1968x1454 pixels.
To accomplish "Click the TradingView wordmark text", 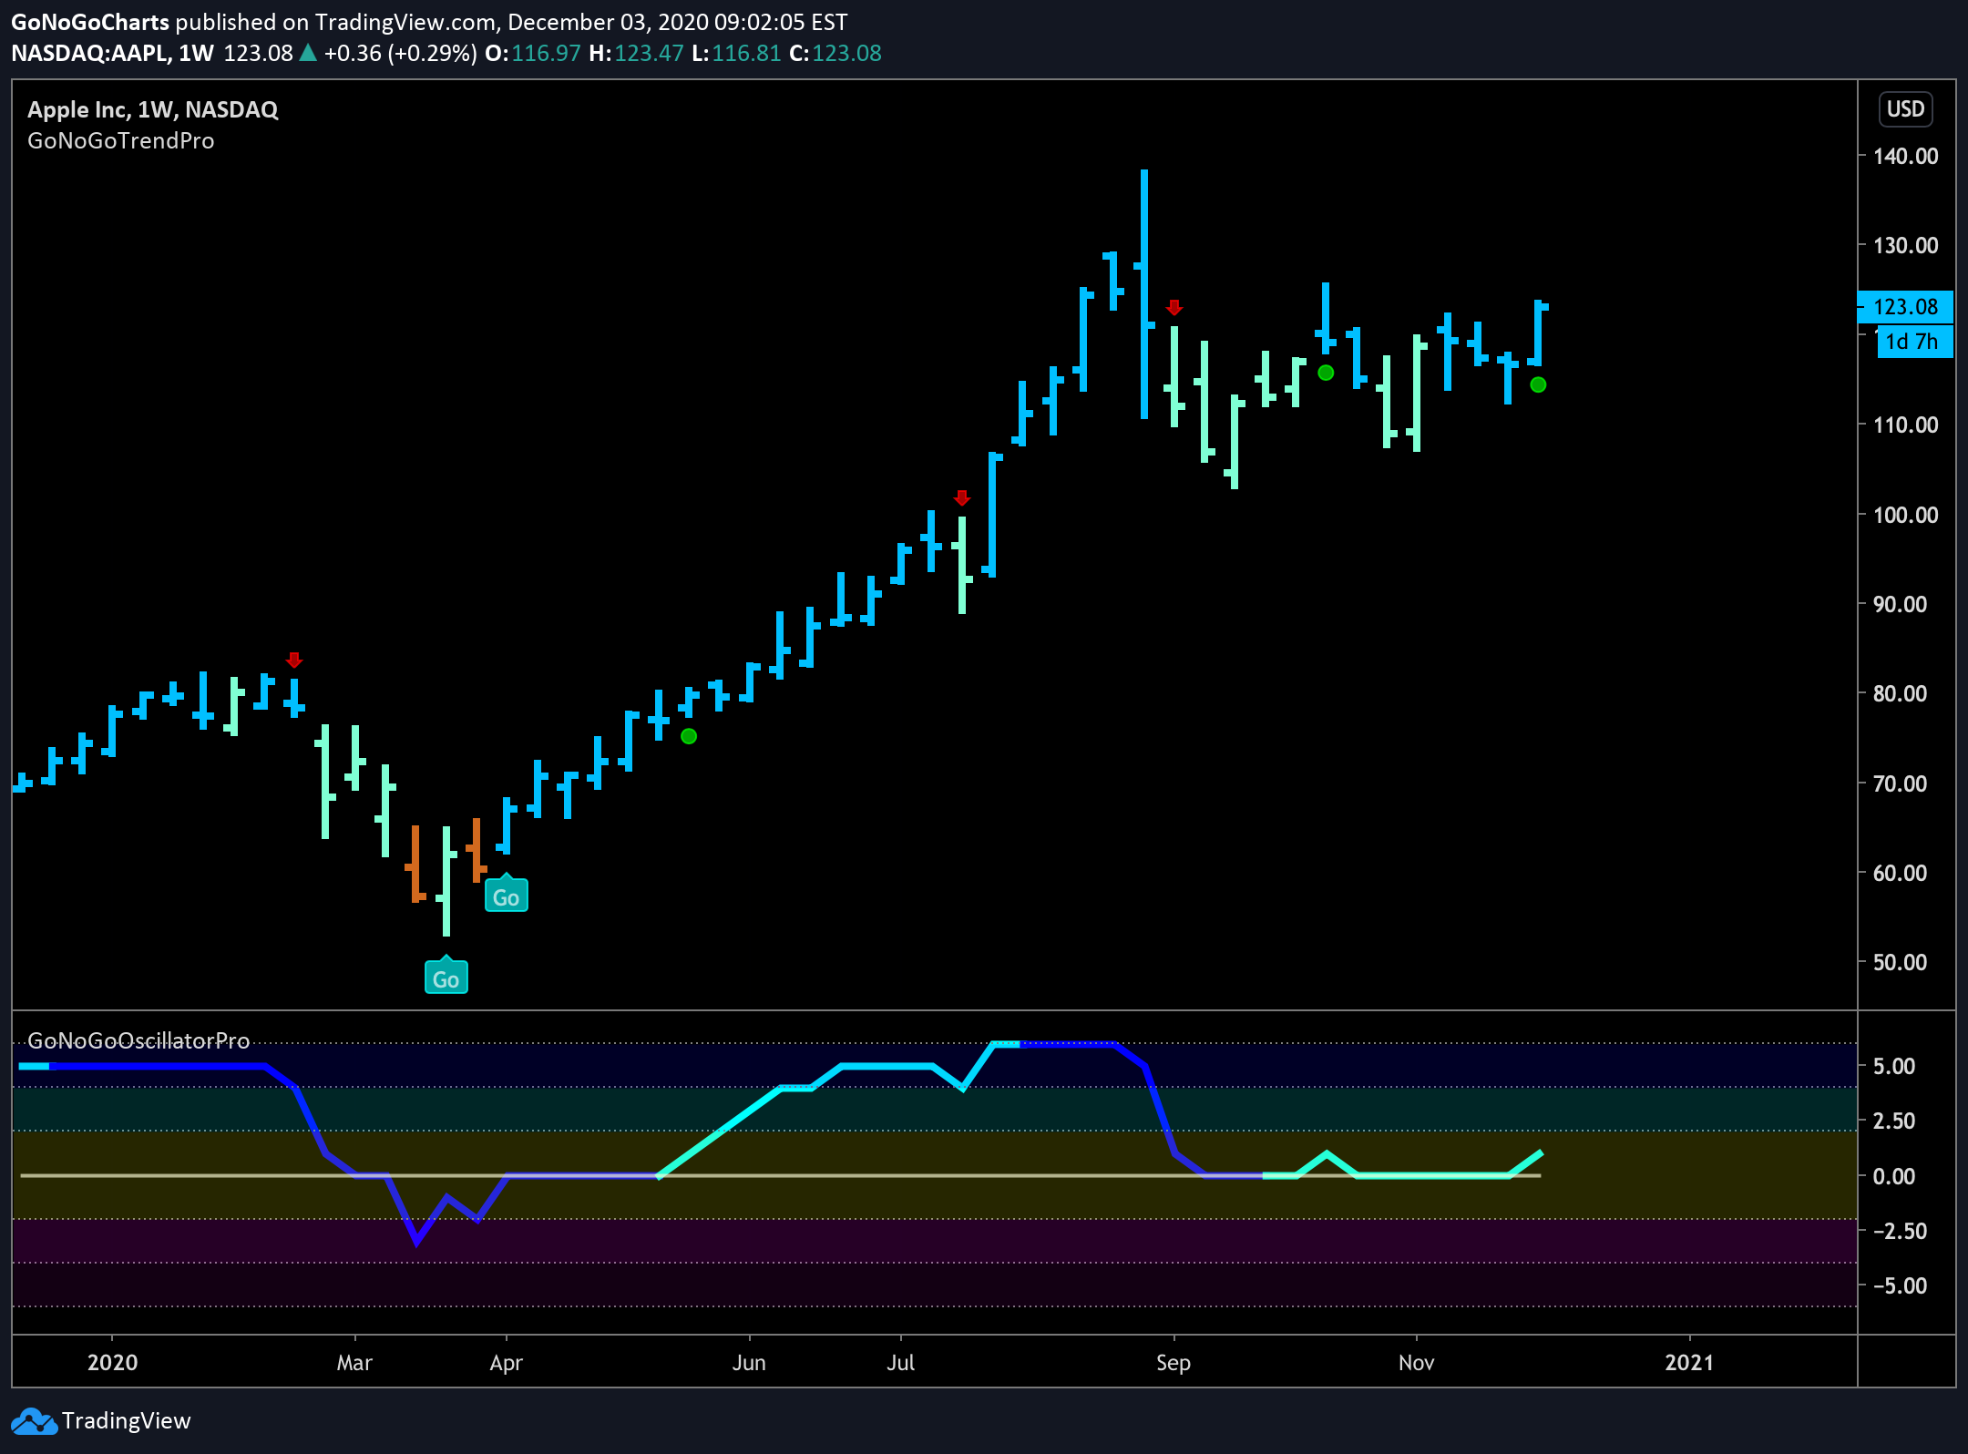I will (127, 1421).
